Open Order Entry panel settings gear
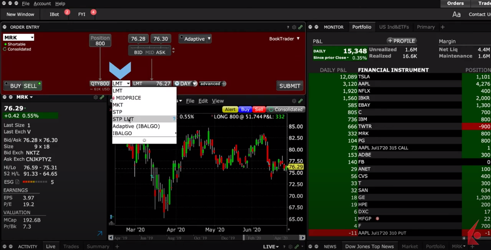The height and width of the screenshot is (250, 491). tap(294, 27)
